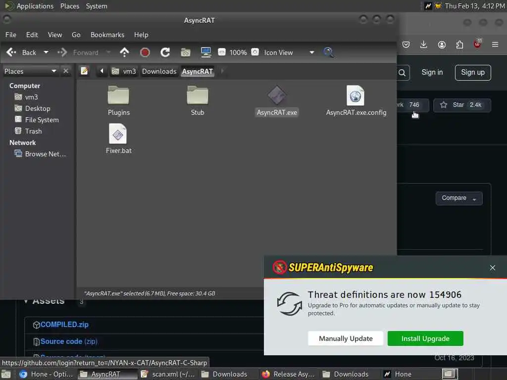
Task: Go up to parent folder with Up arrow
Action: pos(124,52)
